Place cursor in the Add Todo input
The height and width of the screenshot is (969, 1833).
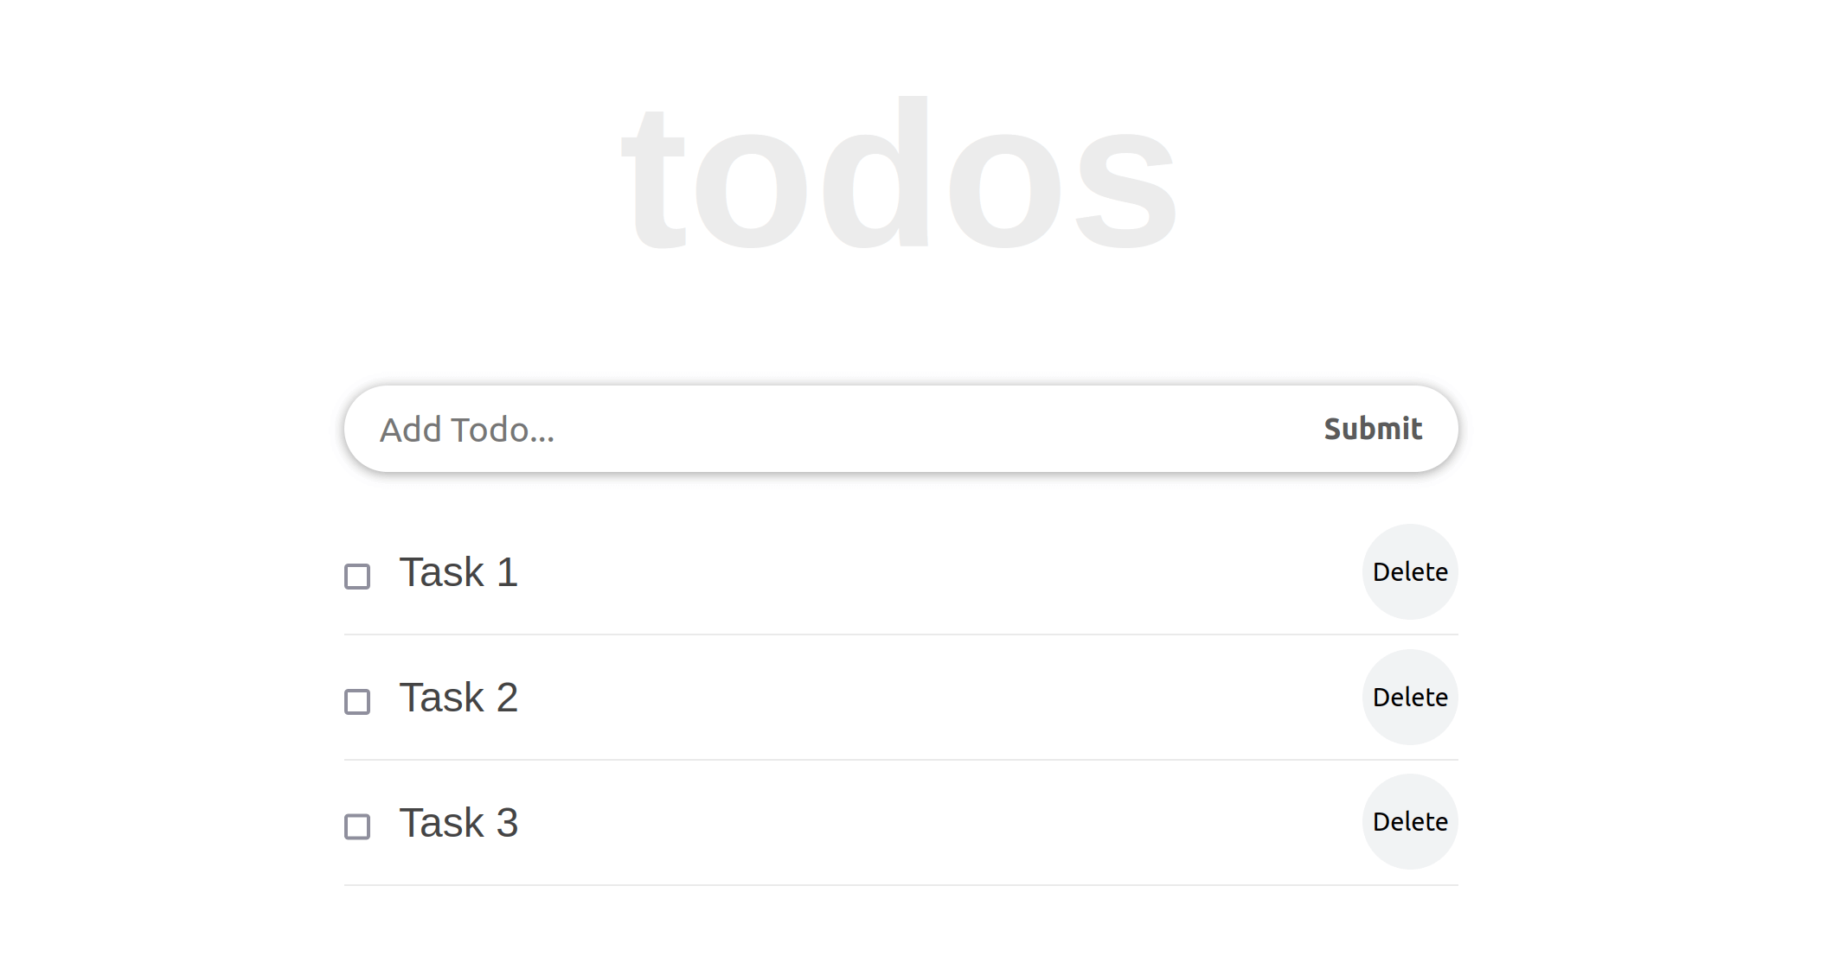(x=822, y=429)
